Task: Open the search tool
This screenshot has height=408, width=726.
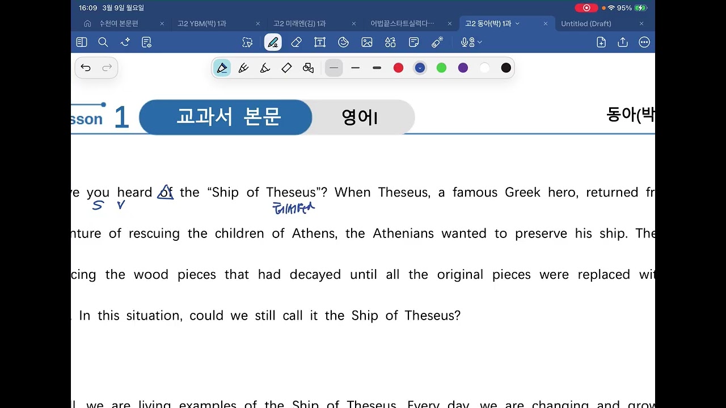Action: tap(103, 42)
